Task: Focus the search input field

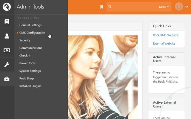Action: [135, 7]
